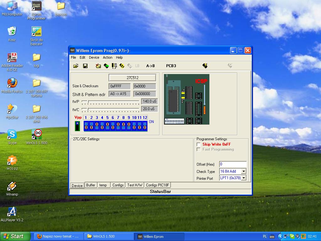Click the green read chip toolbar icon
Viewport: 321px width, 241px height.
(106, 66)
